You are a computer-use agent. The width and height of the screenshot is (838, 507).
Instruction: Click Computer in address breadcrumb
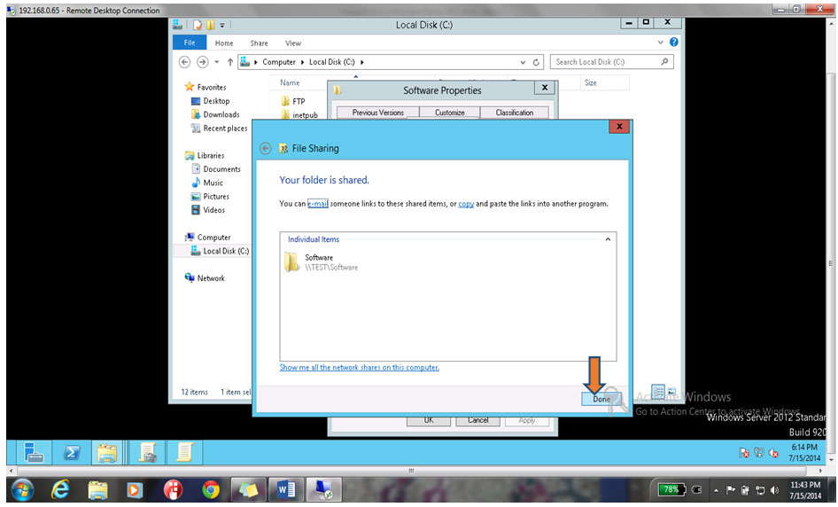coord(278,62)
